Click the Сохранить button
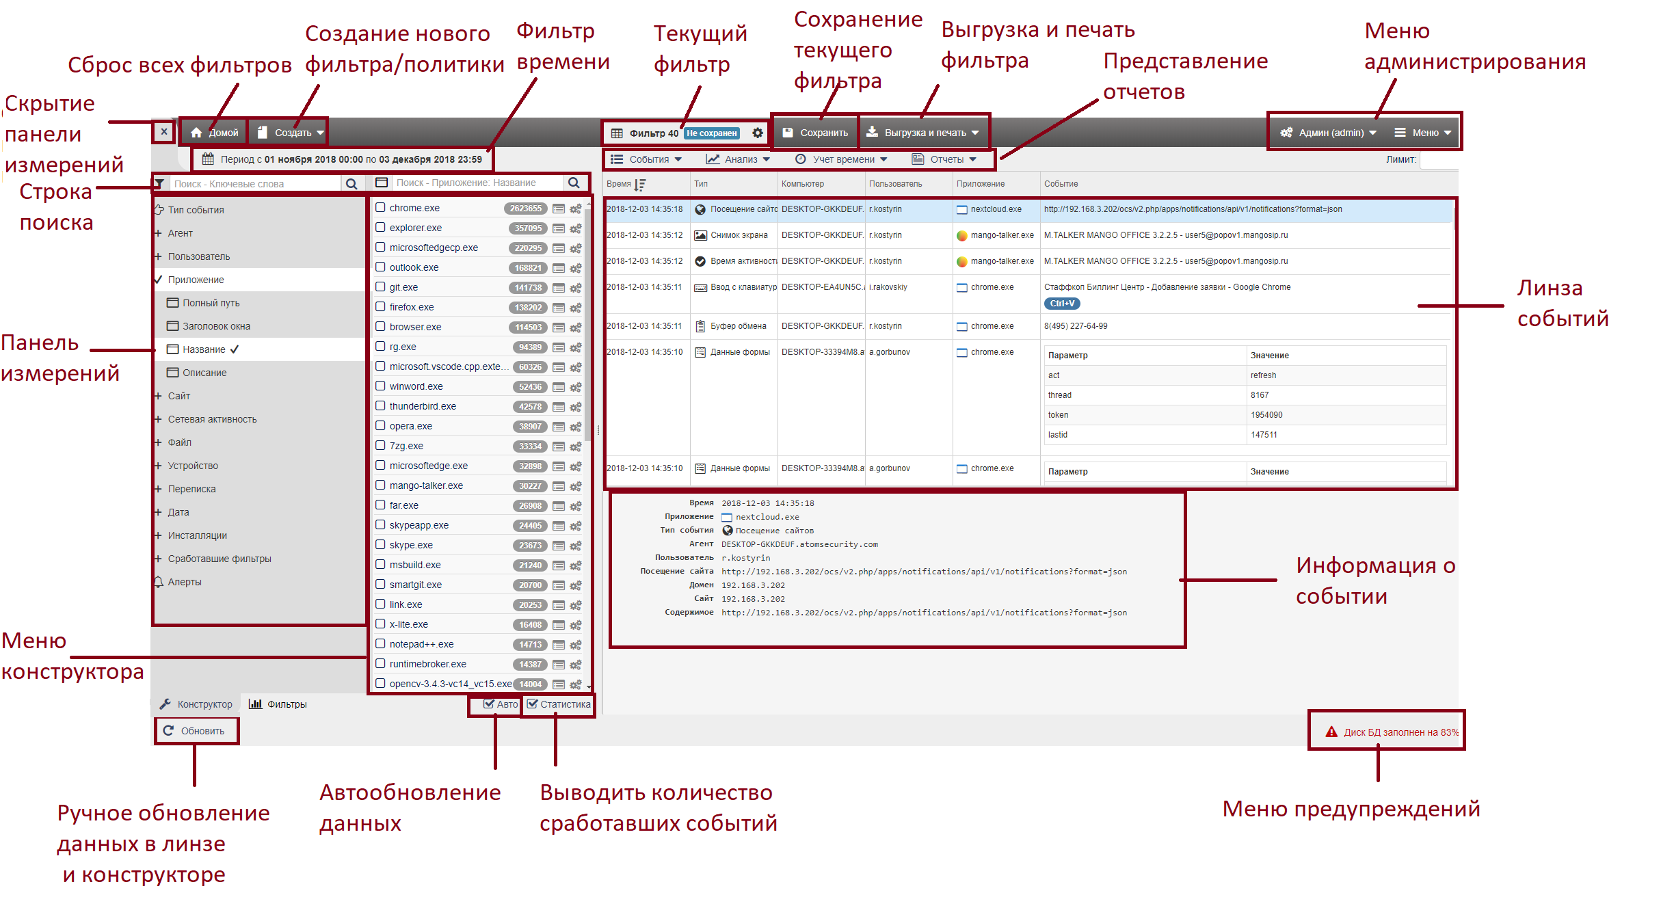 click(815, 133)
